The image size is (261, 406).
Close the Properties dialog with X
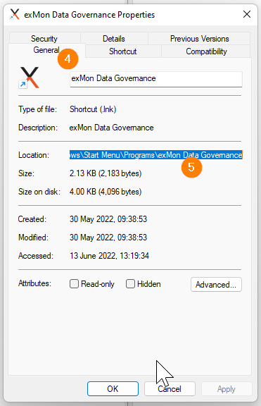tap(247, 14)
